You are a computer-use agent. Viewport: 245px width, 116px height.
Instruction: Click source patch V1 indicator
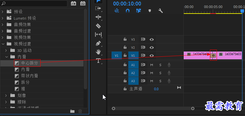coord(117,55)
